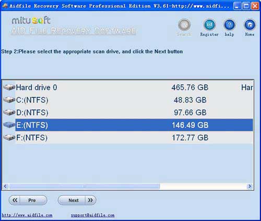Image resolution: width=261 pixels, height=221 pixels.
Task: Click the list's left scroll arrow
Action: [5, 186]
